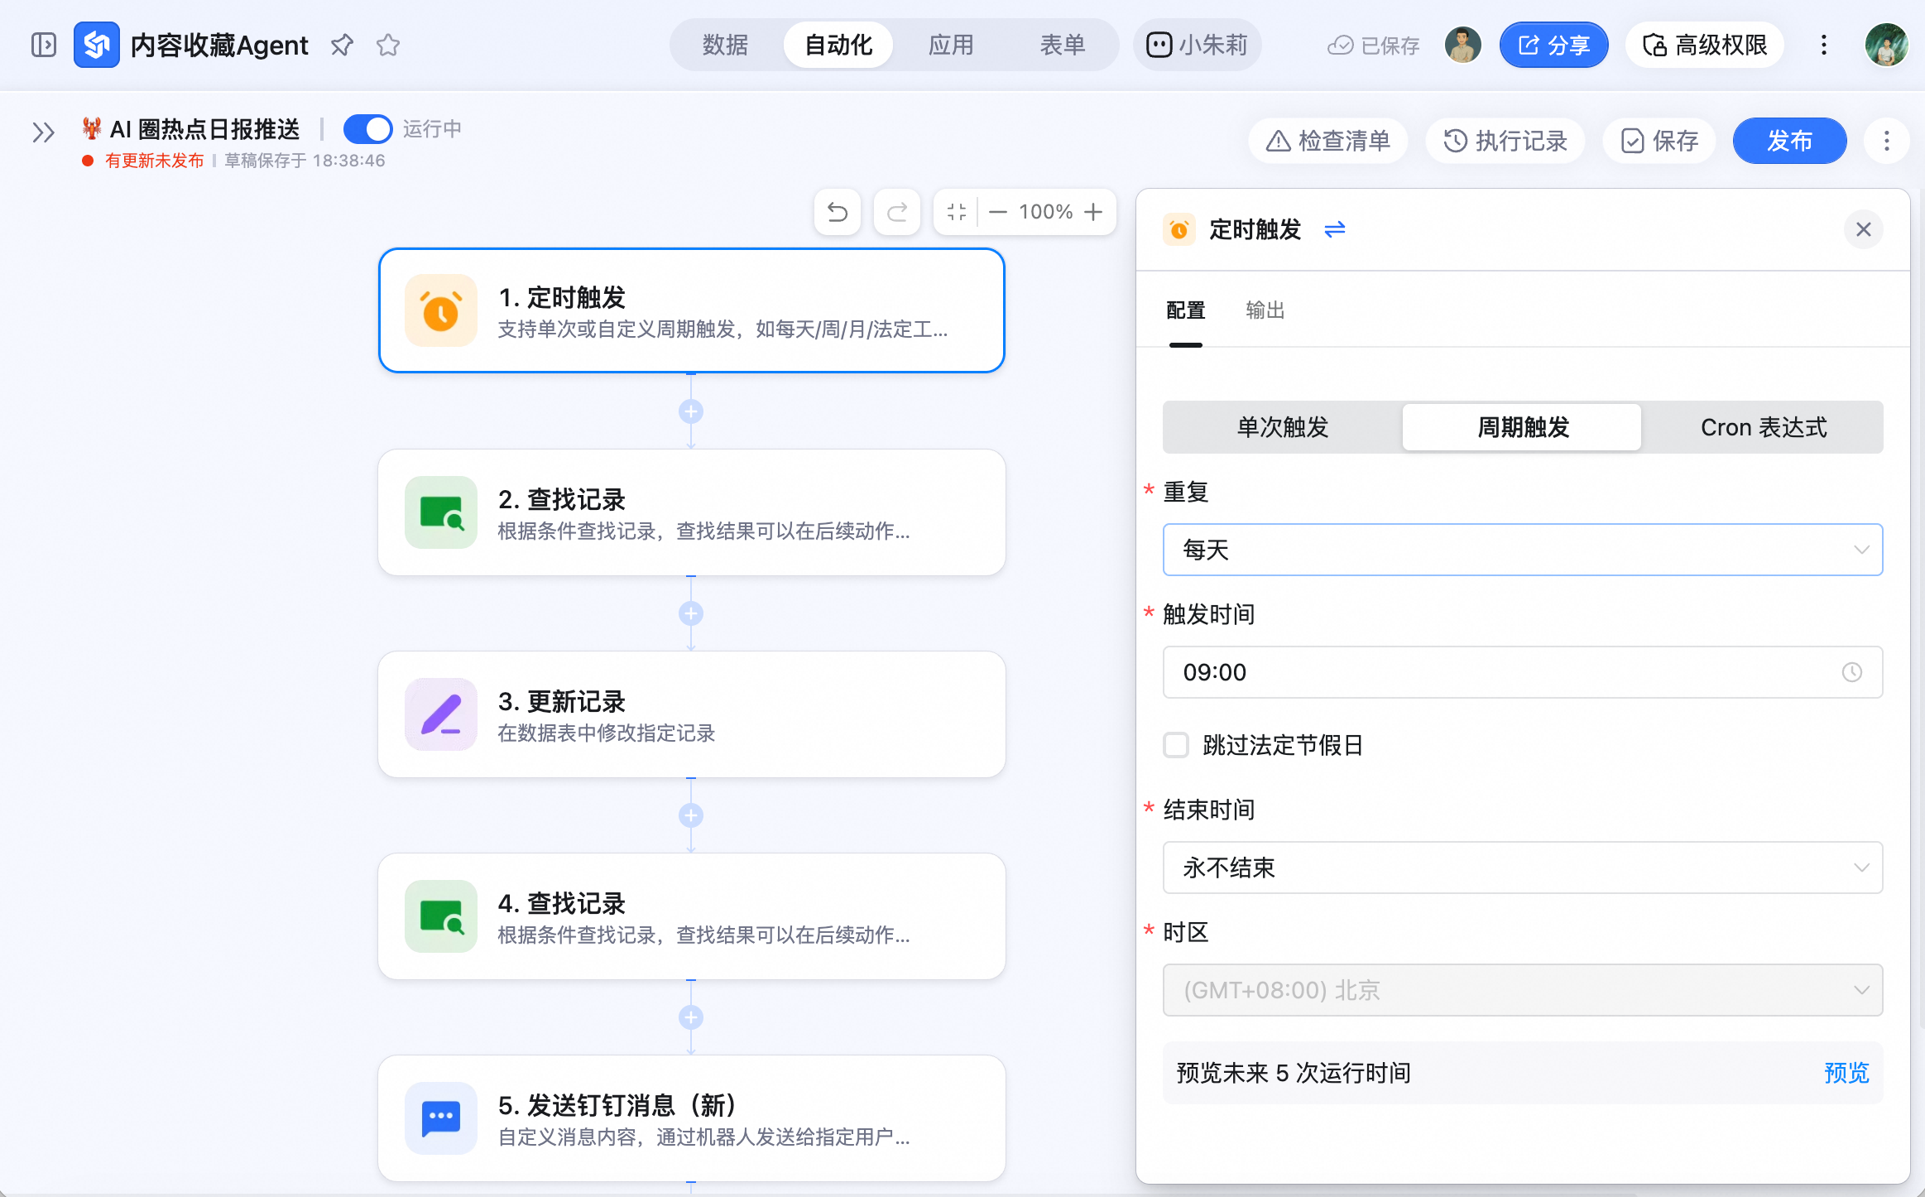The height and width of the screenshot is (1197, 1925).
Task: Pin the automation using the pin icon
Action: [x=342, y=45]
